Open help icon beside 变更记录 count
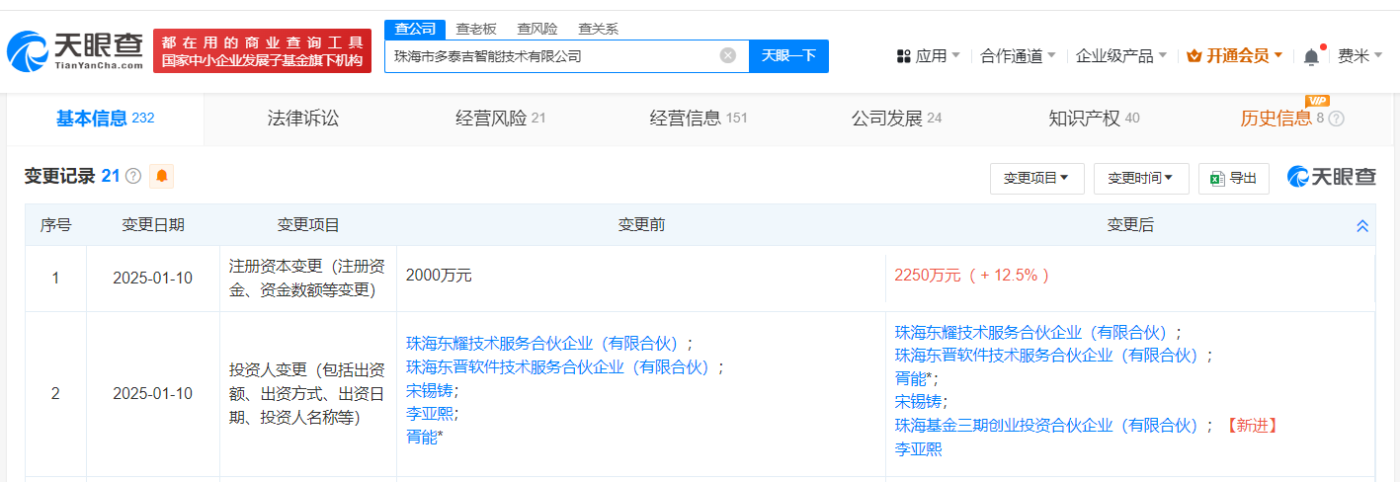 tap(133, 177)
